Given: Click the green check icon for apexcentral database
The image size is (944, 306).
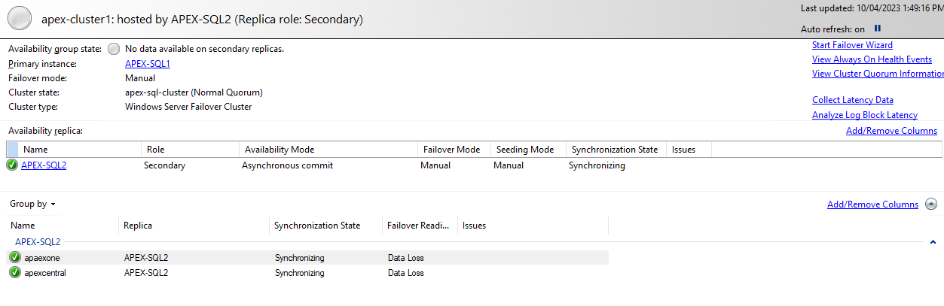Looking at the screenshot, I should click(x=15, y=273).
